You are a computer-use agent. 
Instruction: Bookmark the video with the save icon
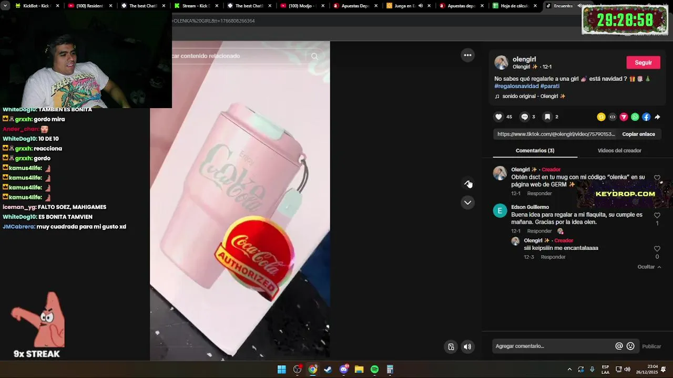click(x=547, y=117)
